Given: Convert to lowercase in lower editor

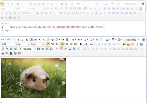Looking at the screenshot, I should (85, 44).
